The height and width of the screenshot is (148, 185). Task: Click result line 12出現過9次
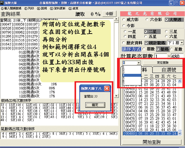(x=37, y=96)
